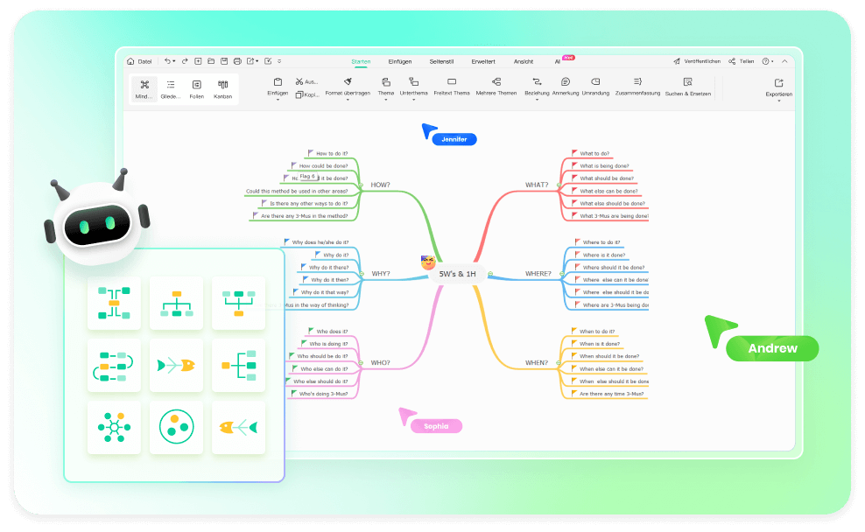The width and height of the screenshot is (865, 532).
Task: Click the Veröffentlichen button
Action: (x=697, y=61)
